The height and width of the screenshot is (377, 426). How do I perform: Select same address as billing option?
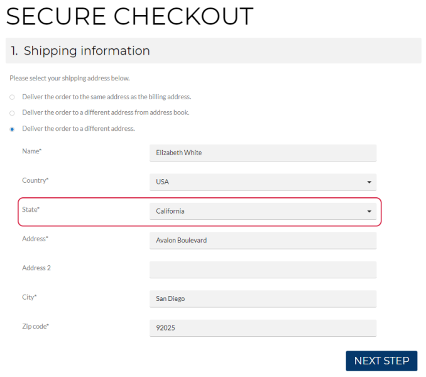coord(12,97)
